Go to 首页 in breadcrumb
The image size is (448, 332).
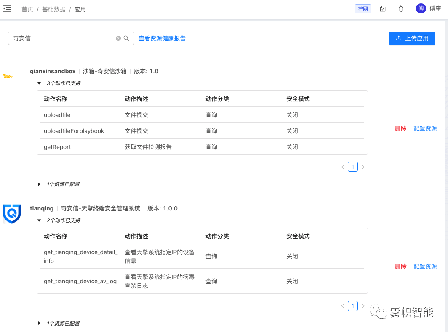pos(27,9)
